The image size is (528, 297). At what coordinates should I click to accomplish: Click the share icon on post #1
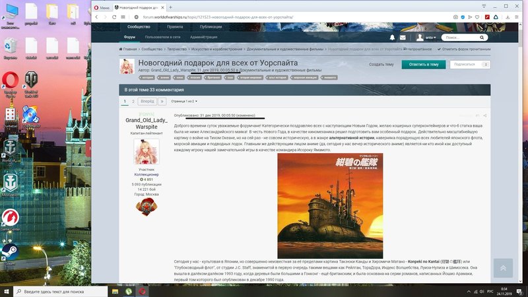(485, 115)
